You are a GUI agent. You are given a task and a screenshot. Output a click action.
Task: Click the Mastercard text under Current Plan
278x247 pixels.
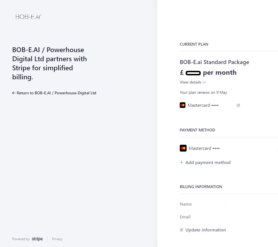pyautogui.click(x=199, y=105)
